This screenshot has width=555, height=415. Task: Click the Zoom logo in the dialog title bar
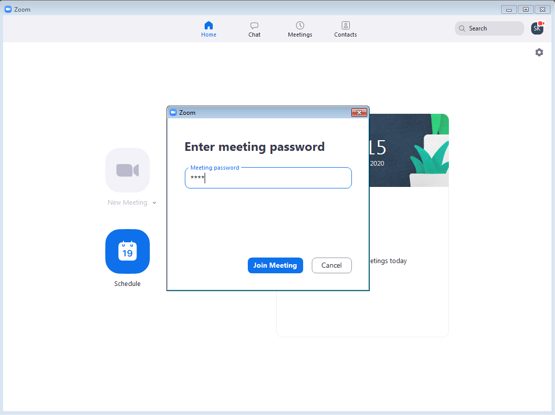tap(173, 113)
